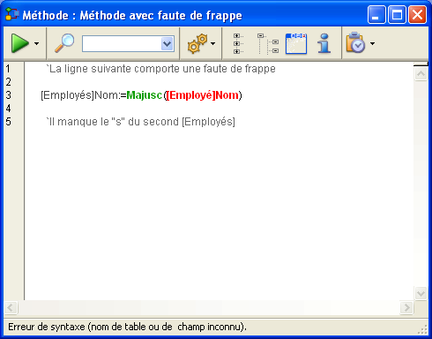Click the clipboard with clock icon
This screenshot has width=432, height=339.
click(x=355, y=42)
